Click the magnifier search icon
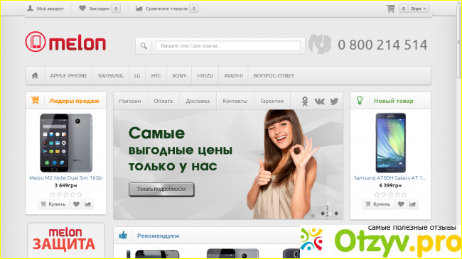Screen dimensions: 462x259 pos(144,46)
